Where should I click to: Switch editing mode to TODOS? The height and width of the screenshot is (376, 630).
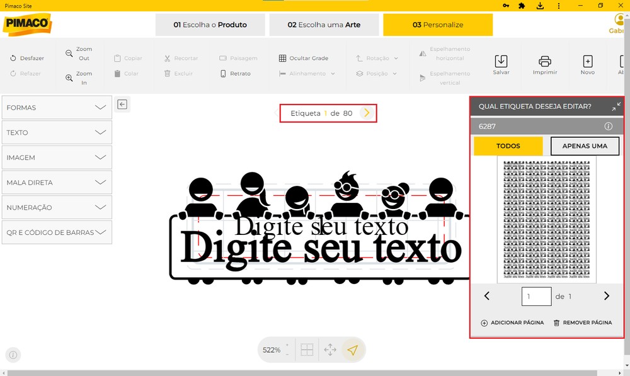point(508,145)
